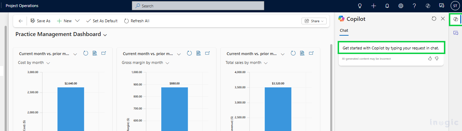Click the $2,640.00 cost bar
This screenshot has height=131, width=462.
coord(71,109)
